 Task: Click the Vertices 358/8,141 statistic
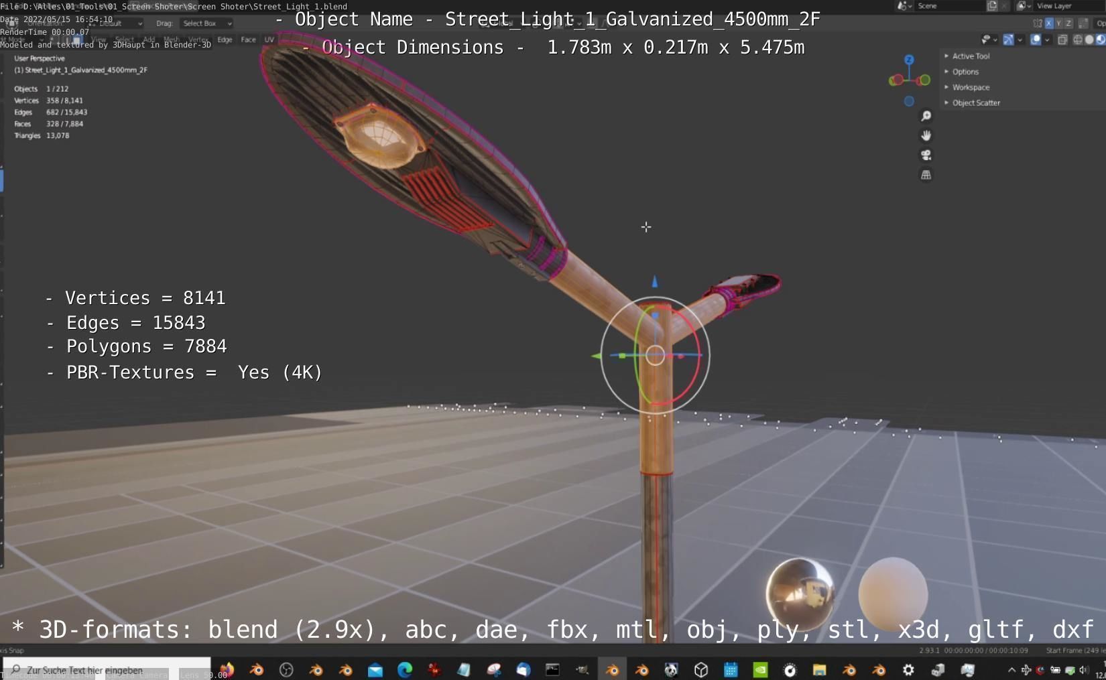[48, 100]
